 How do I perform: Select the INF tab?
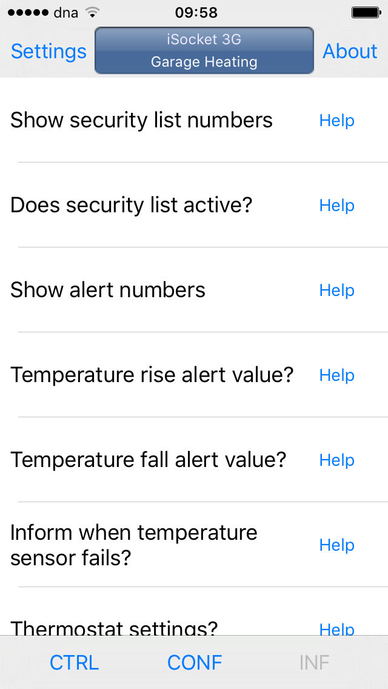[x=314, y=662]
